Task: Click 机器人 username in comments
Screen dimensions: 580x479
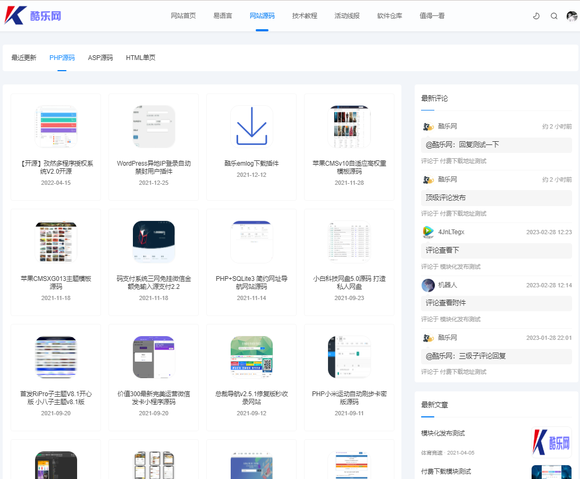Action: [x=448, y=285]
